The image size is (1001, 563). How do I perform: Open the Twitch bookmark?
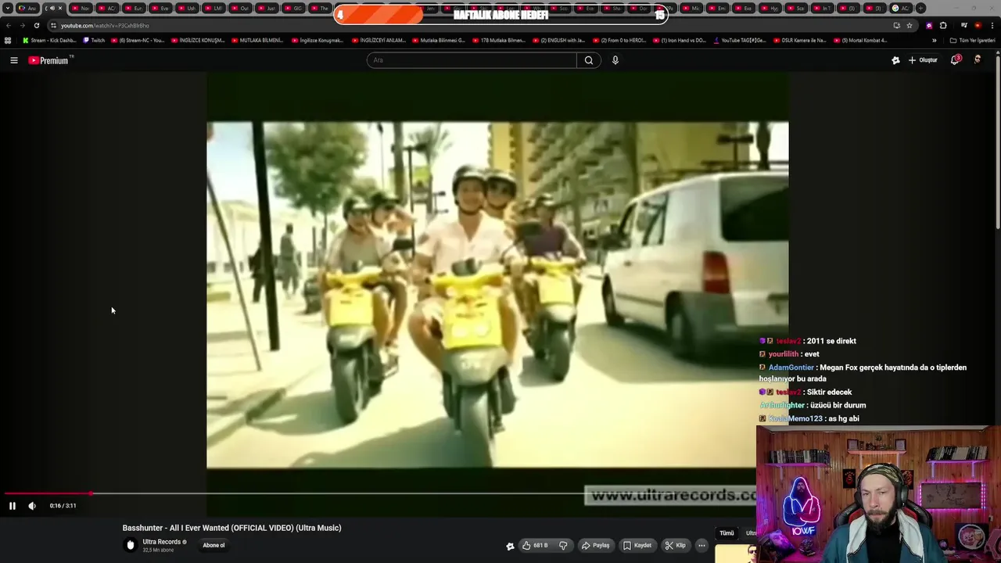[x=94, y=41]
